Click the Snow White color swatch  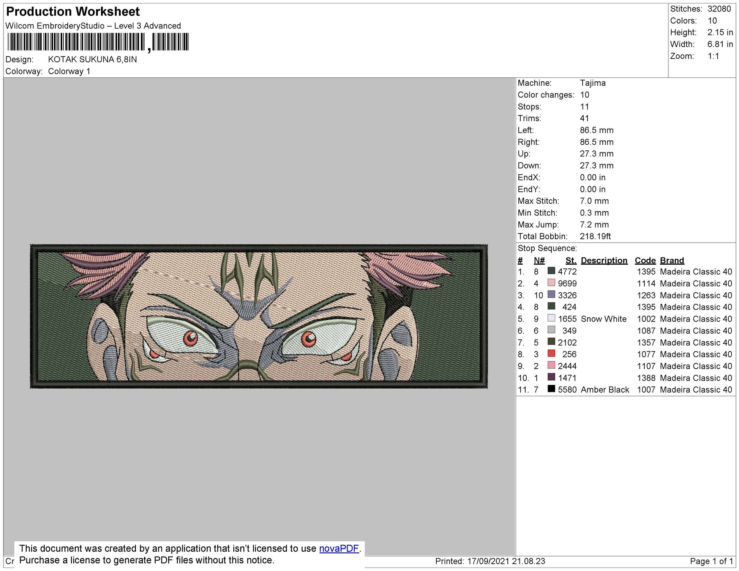point(551,318)
